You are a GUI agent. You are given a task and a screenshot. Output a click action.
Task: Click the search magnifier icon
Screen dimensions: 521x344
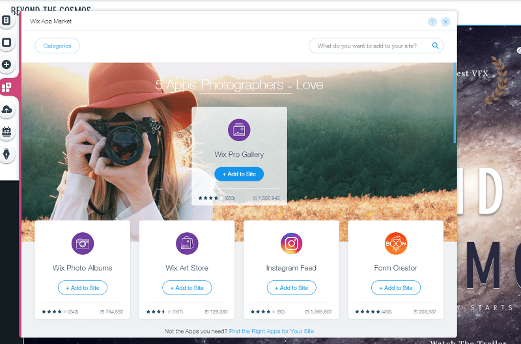coord(435,46)
